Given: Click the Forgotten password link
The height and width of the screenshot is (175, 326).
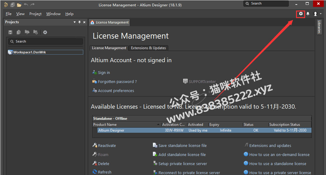Looking at the screenshot, I should point(117,82).
